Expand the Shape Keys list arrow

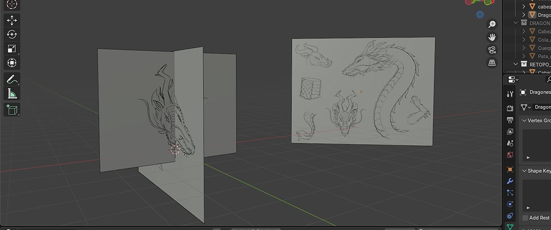click(528, 208)
